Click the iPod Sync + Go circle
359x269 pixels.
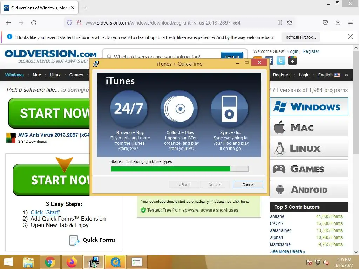(x=229, y=109)
